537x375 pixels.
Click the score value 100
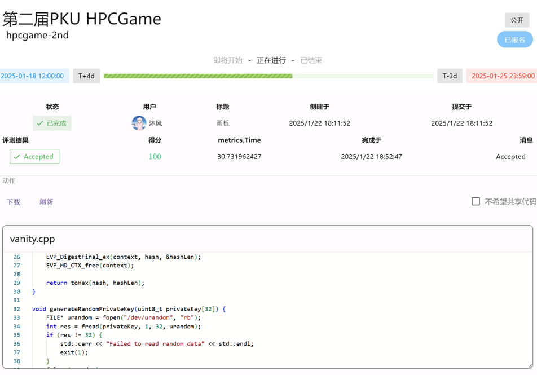[x=155, y=157]
